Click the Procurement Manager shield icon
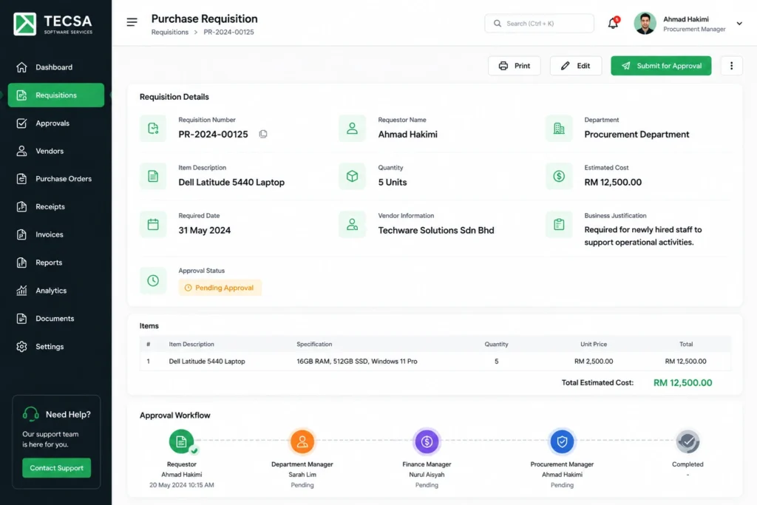This screenshot has width=757, height=505. (x=562, y=441)
